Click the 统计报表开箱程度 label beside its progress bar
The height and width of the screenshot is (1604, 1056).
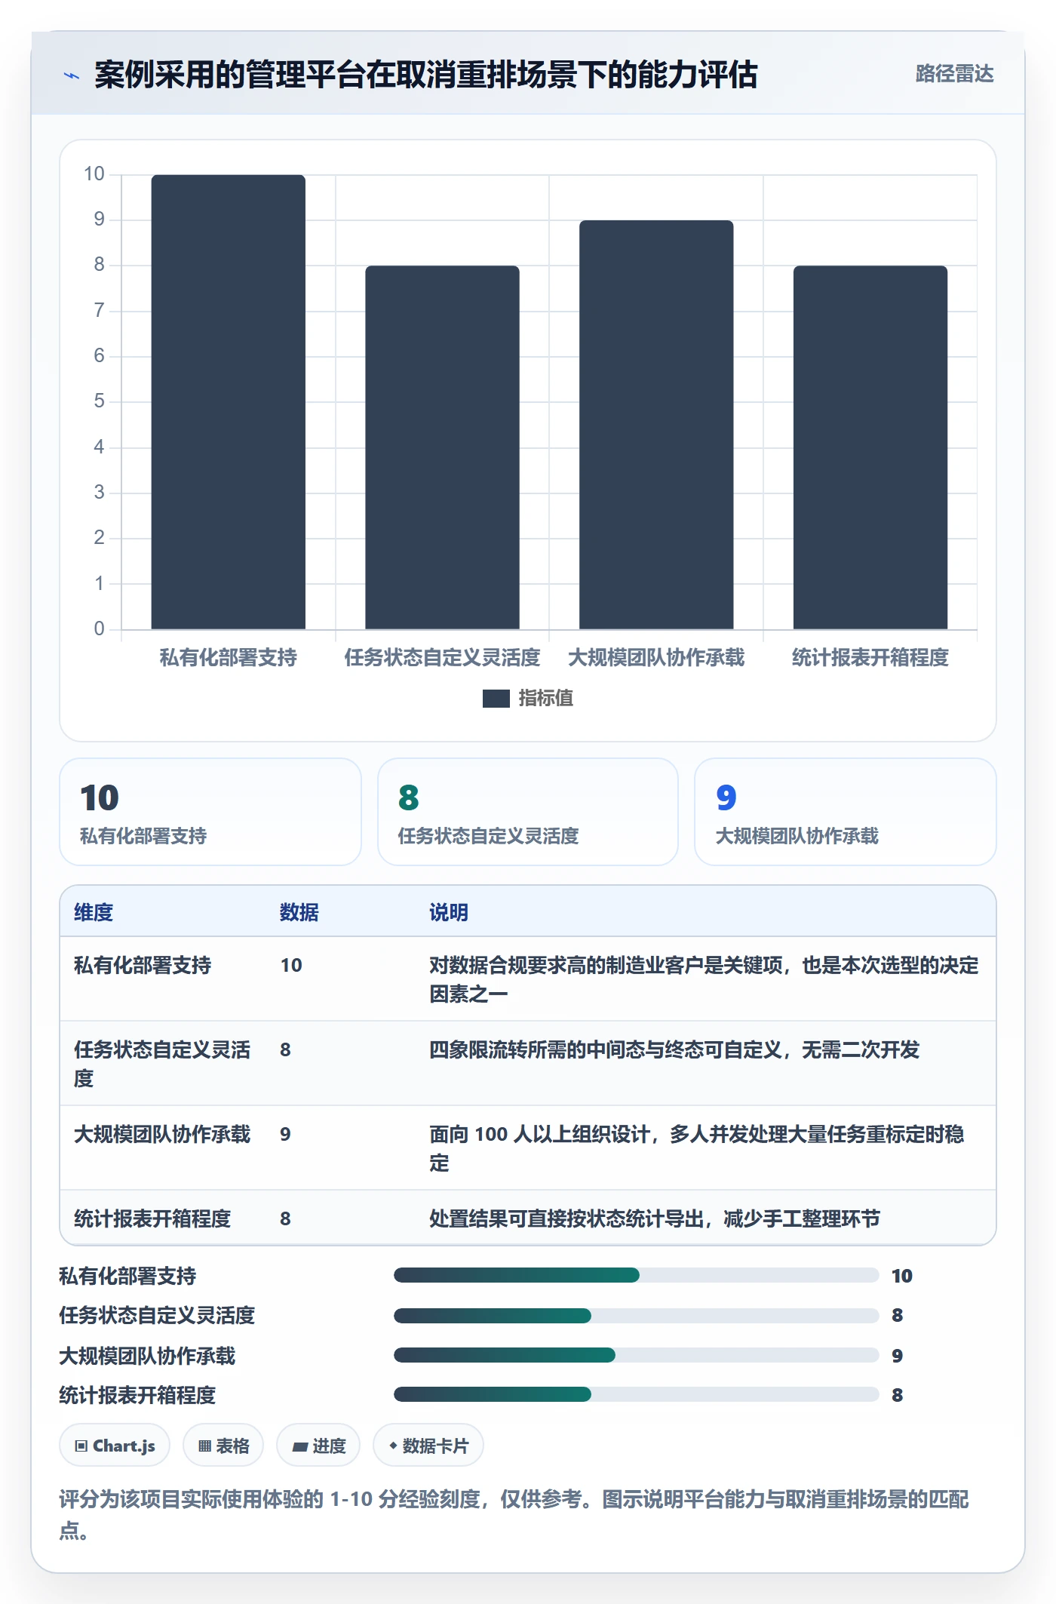coord(137,1395)
